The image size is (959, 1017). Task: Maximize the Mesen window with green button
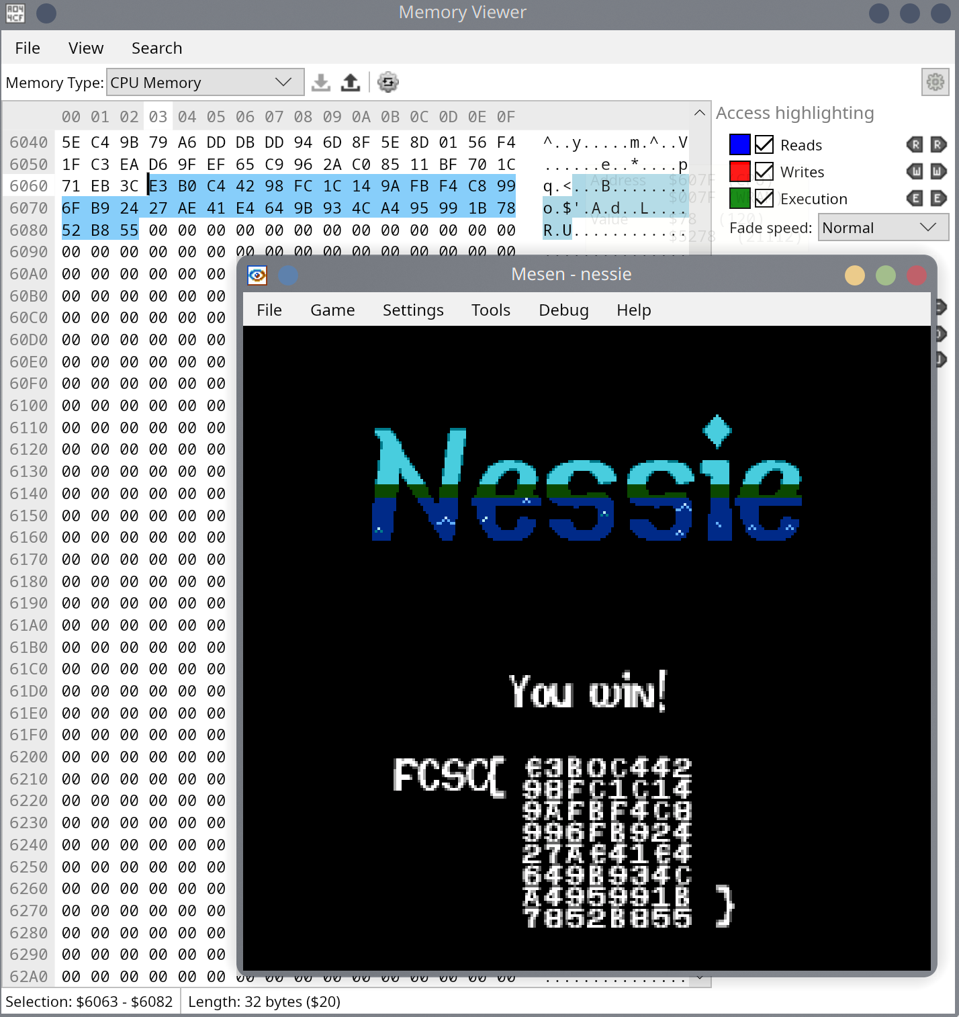pos(886,275)
